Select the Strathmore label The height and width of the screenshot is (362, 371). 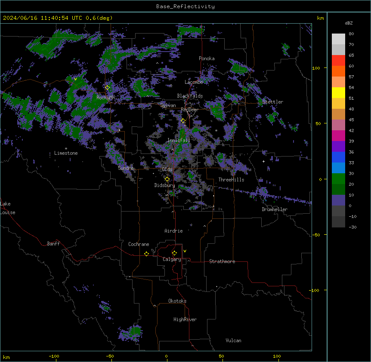click(x=222, y=261)
